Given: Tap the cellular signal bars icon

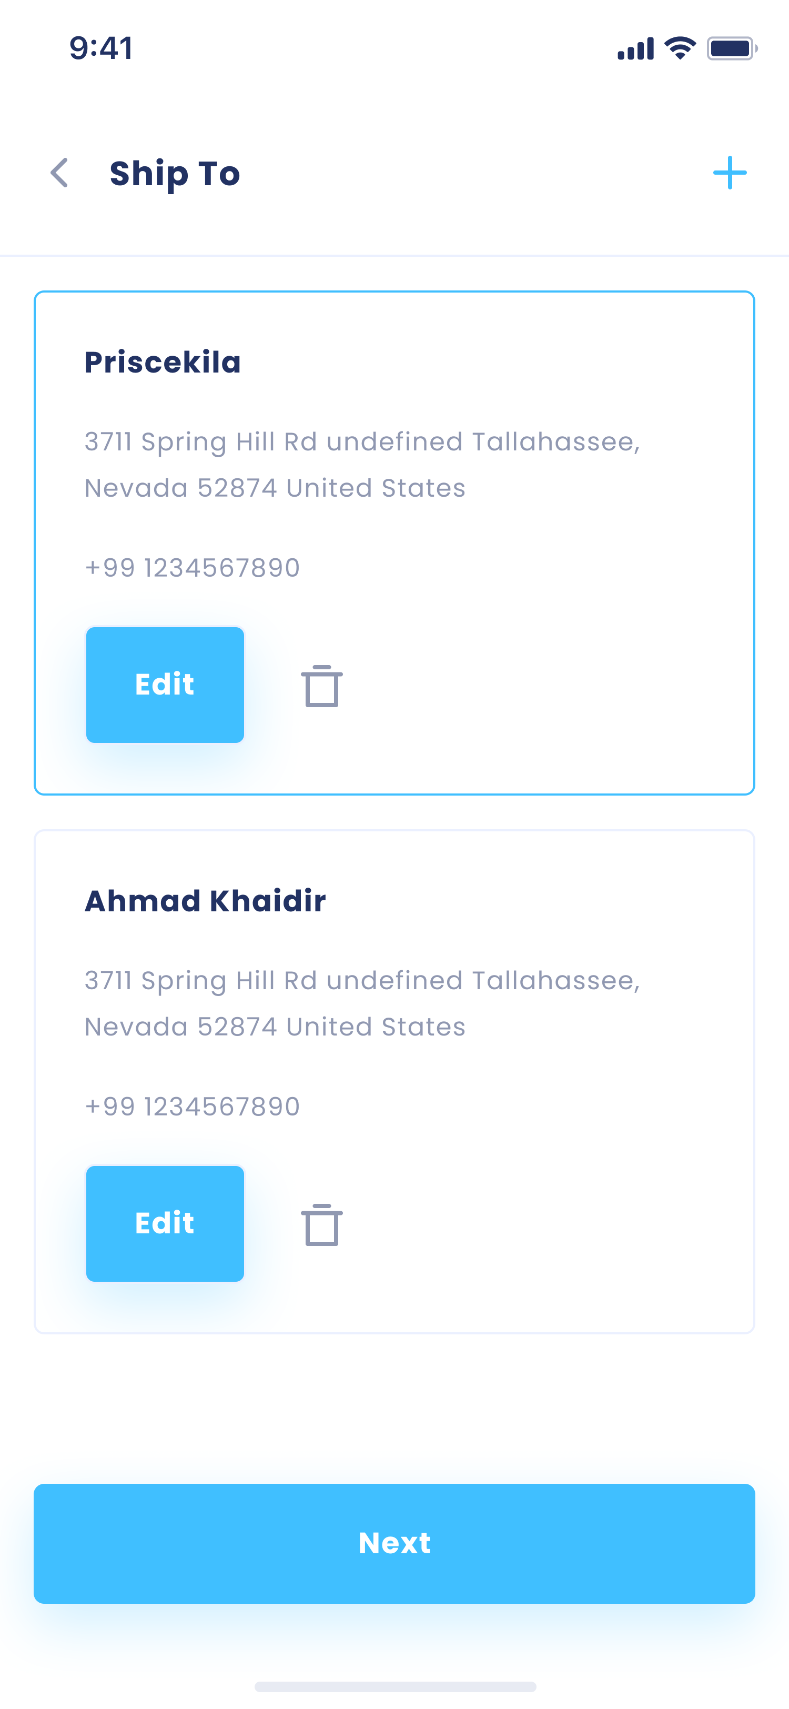Looking at the screenshot, I should tap(635, 49).
